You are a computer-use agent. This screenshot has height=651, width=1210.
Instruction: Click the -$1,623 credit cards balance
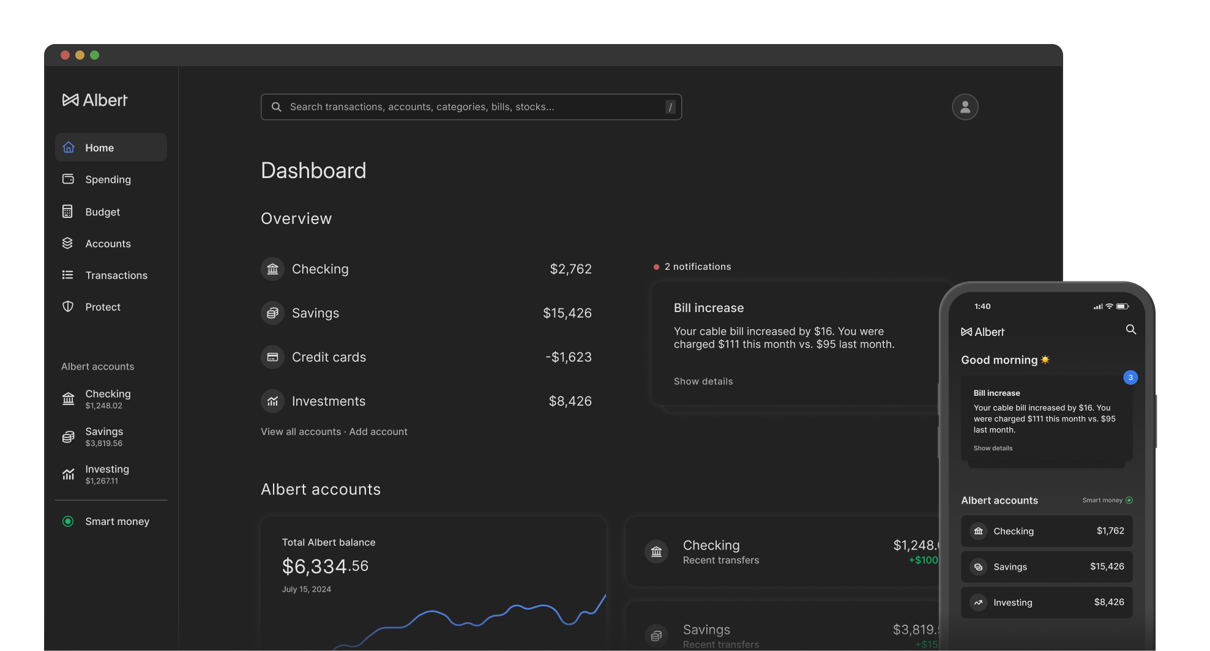pos(569,357)
